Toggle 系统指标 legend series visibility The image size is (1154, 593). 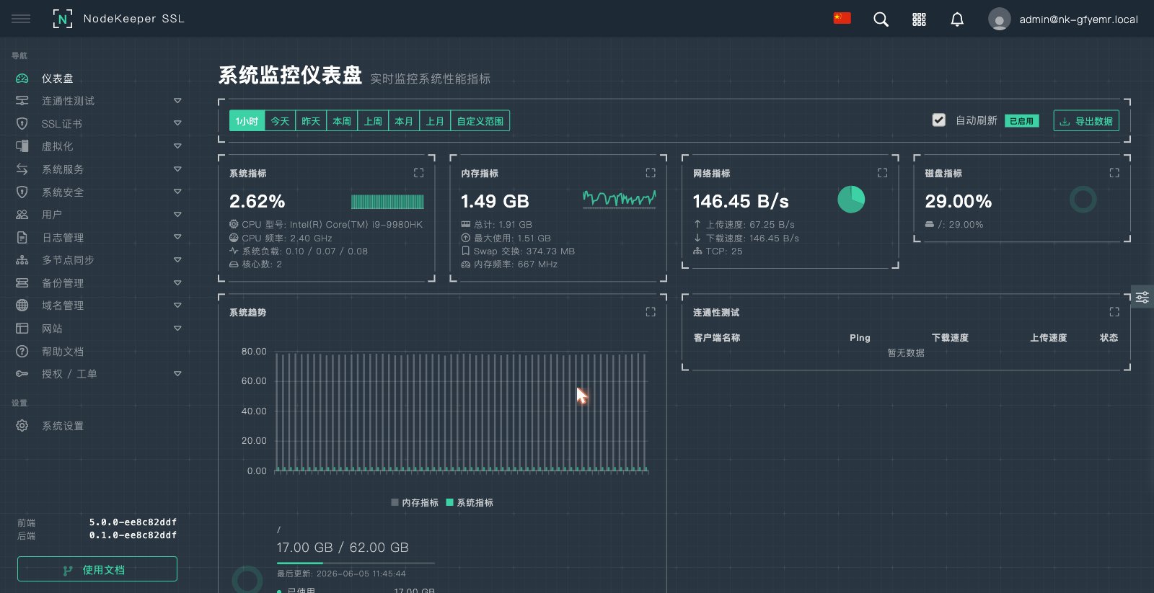pyautogui.click(x=470, y=503)
